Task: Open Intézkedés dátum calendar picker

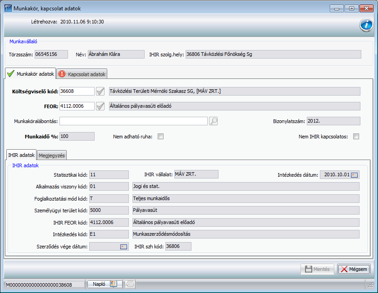Action: (354, 175)
